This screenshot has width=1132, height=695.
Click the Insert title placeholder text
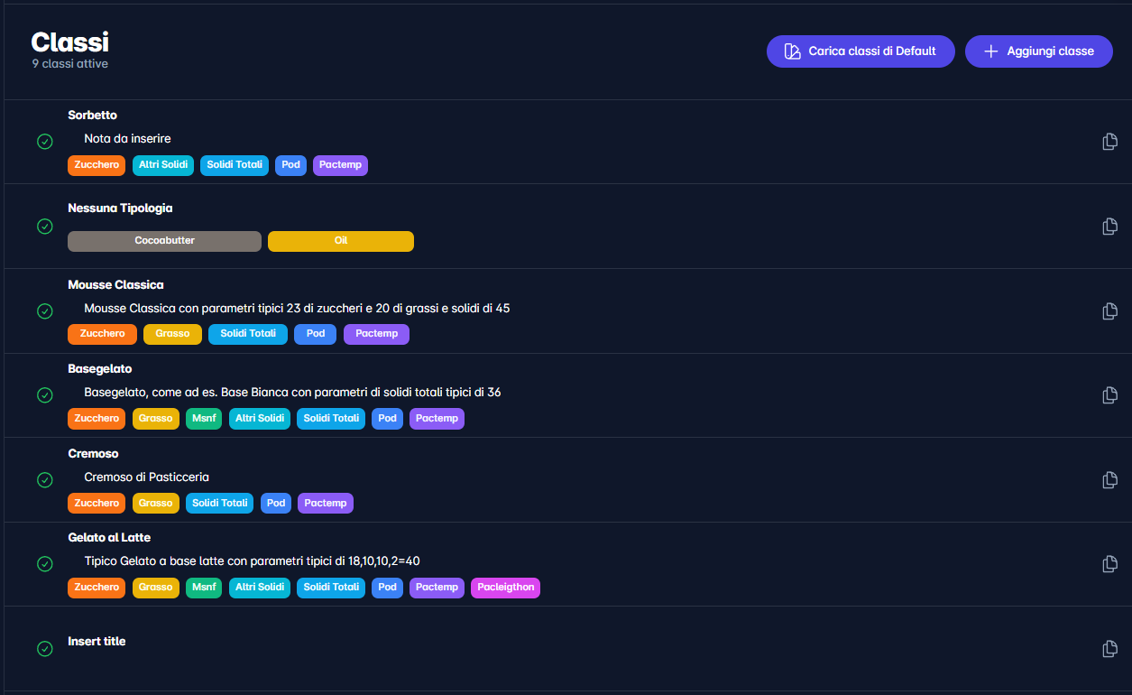point(97,642)
